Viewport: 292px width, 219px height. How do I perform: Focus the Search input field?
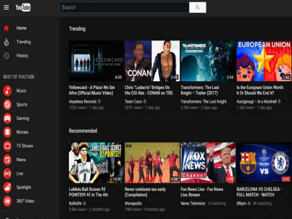[x=125, y=7]
